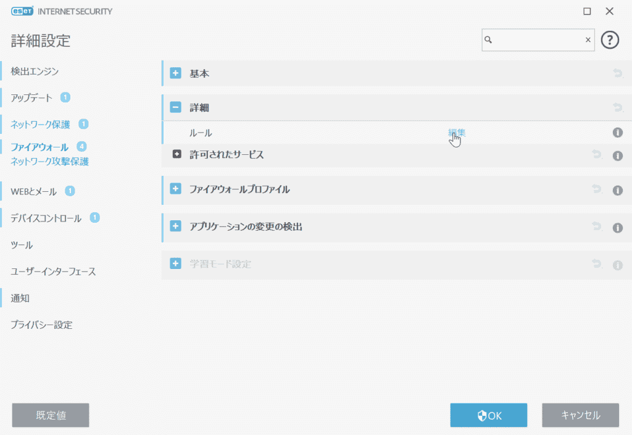Revert 学習モード設定 with undo arrow

point(597,264)
